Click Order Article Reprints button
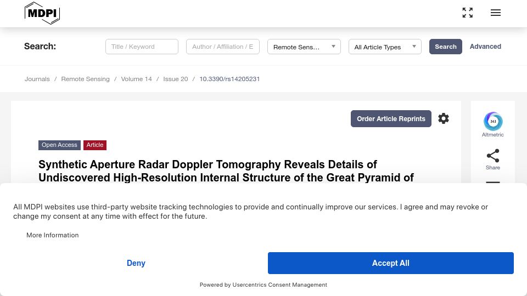This screenshot has height=296, width=527. tap(391, 119)
